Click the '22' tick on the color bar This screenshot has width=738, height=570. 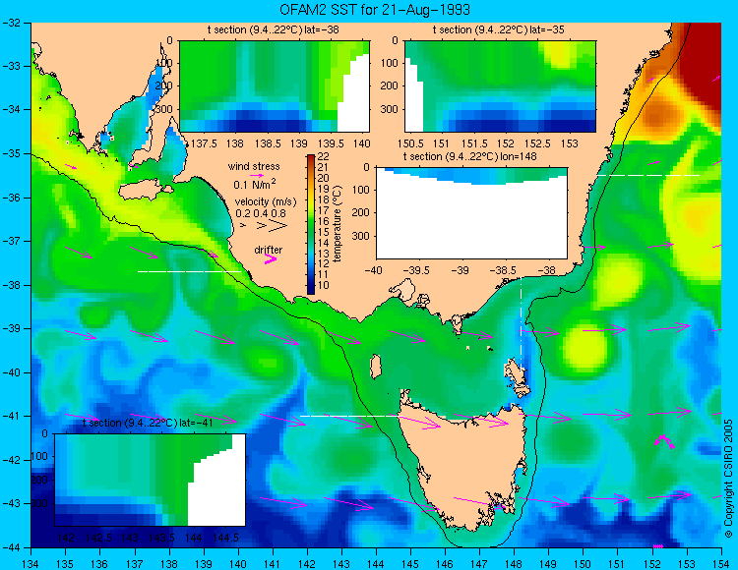323,156
